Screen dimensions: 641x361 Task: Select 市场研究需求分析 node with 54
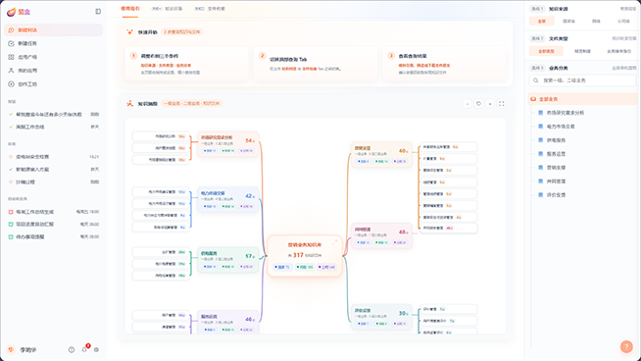227,144
